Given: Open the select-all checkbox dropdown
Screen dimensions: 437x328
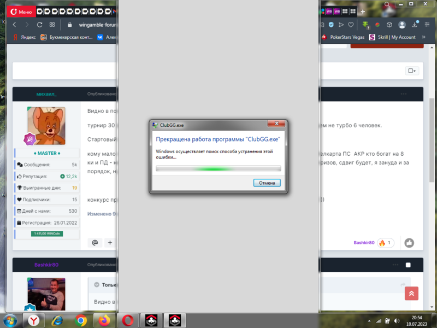Looking at the screenshot, I should (x=411, y=71).
